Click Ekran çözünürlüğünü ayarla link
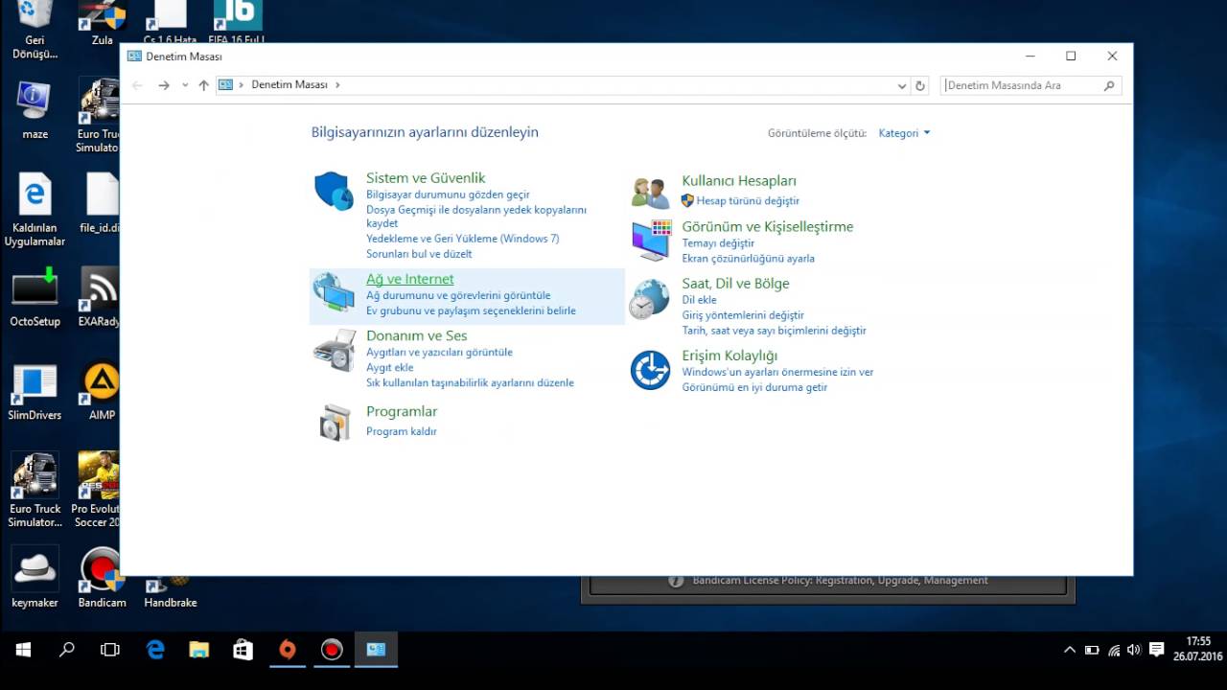This screenshot has width=1227, height=690. [749, 259]
